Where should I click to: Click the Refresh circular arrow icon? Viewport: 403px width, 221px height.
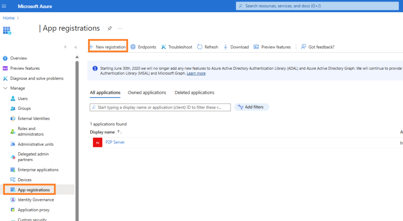coord(200,47)
